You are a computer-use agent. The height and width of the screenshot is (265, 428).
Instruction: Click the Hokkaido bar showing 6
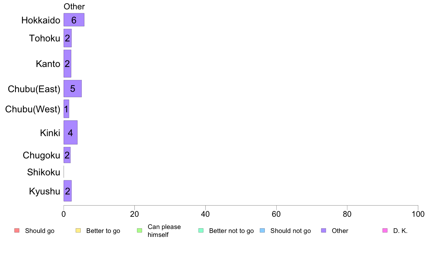point(74,20)
